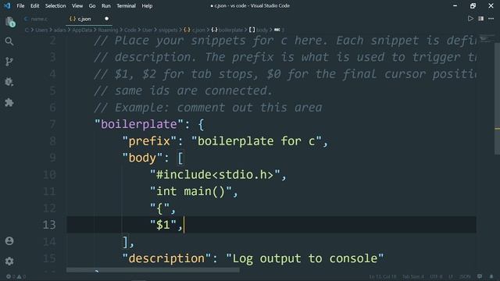Click the opening bracket after "body"
The height and width of the screenshot is (281, 500).
tap(180, 158)
